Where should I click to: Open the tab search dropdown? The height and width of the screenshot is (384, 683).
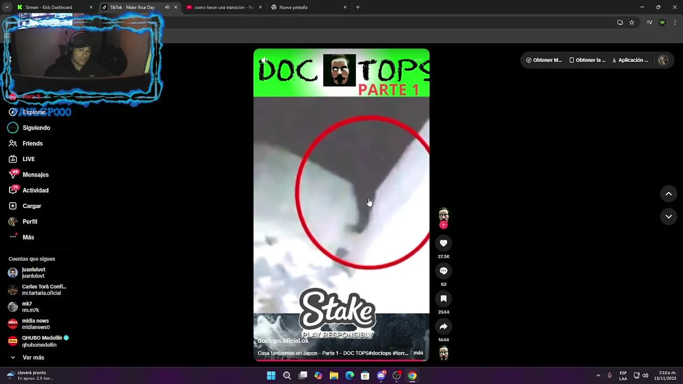pyautogui.click(x=6, y=7)
